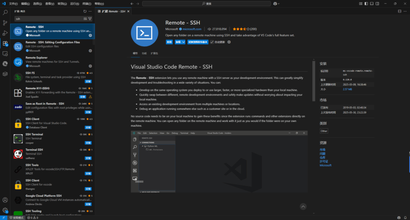
Task: Toggle the bottom panel visibility
Action: pyautogui.click(x=372, y=4)
